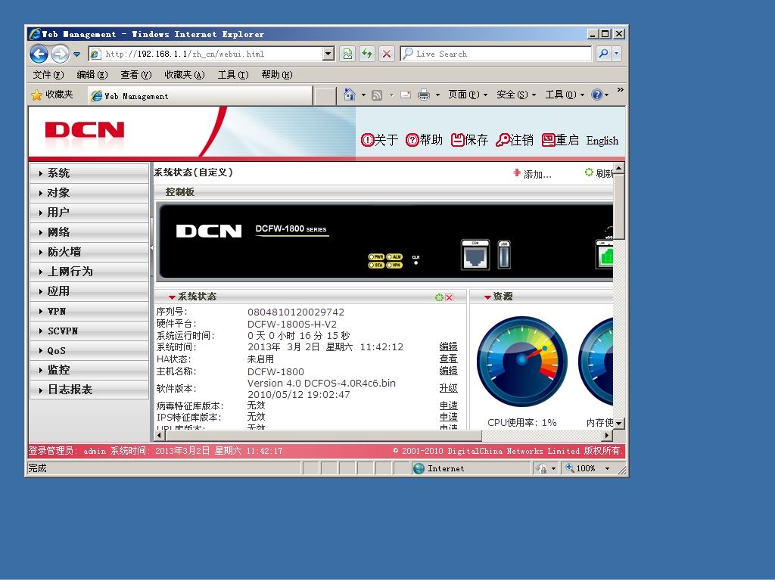775x581 pixels.
Task: Expand the 网络 sidebar menu
Action: click(x=89, y=232)
